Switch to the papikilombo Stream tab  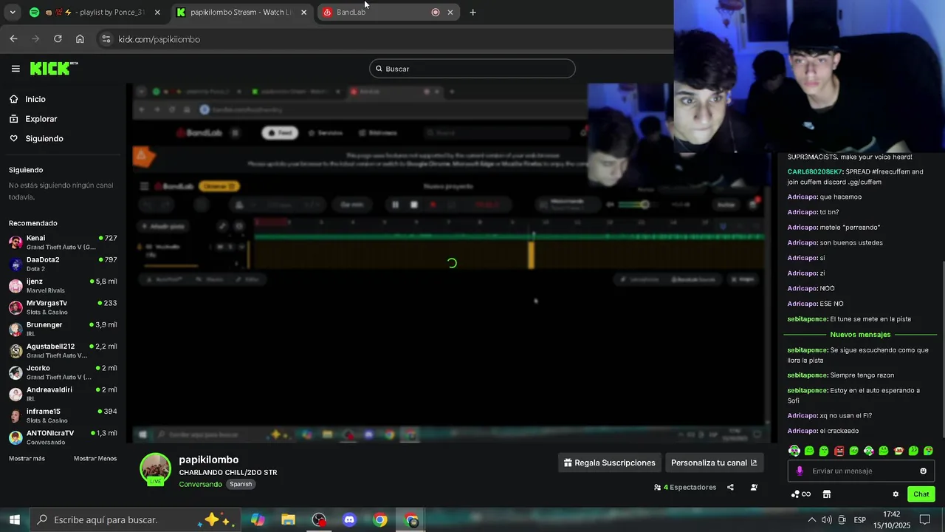(x=242, y=12)
